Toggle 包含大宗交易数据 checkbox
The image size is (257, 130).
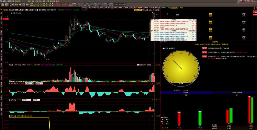click(x=138, y=65)
